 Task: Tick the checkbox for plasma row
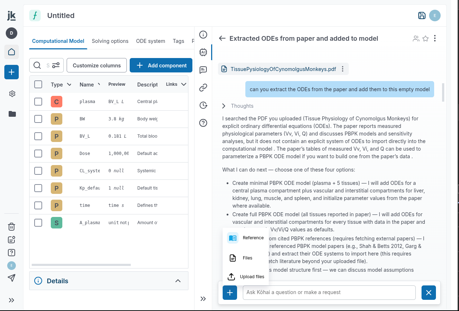tap(38, 102)
